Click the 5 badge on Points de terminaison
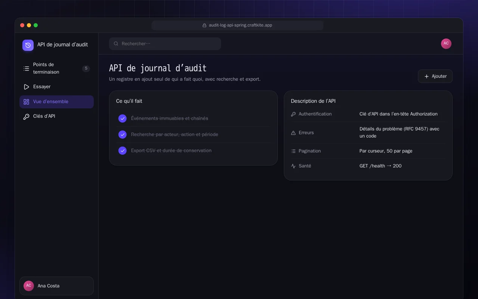 [x=86, y=68]
